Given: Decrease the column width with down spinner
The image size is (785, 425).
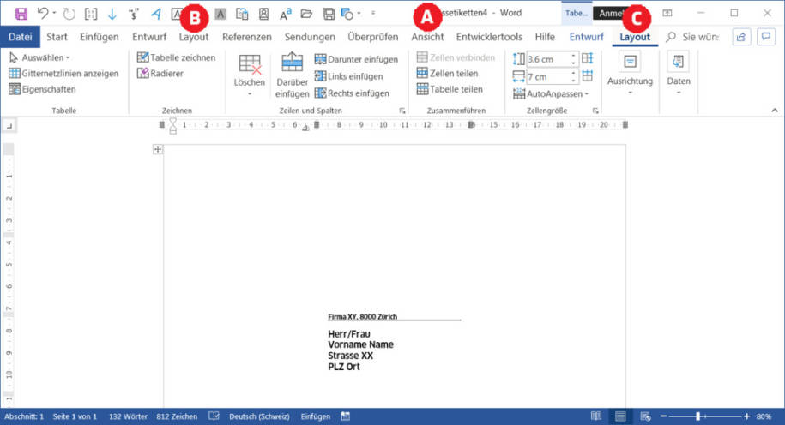Looking at the screenshot, I should coord(574,80).
